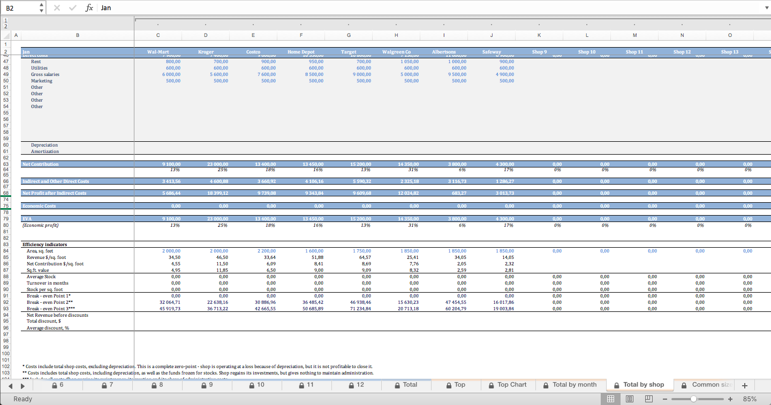Click Wal-Mart Net Contribution value 9 100,00
This screenshot has width=771, height=405.
pyautogui.click(x=171, y=164)
